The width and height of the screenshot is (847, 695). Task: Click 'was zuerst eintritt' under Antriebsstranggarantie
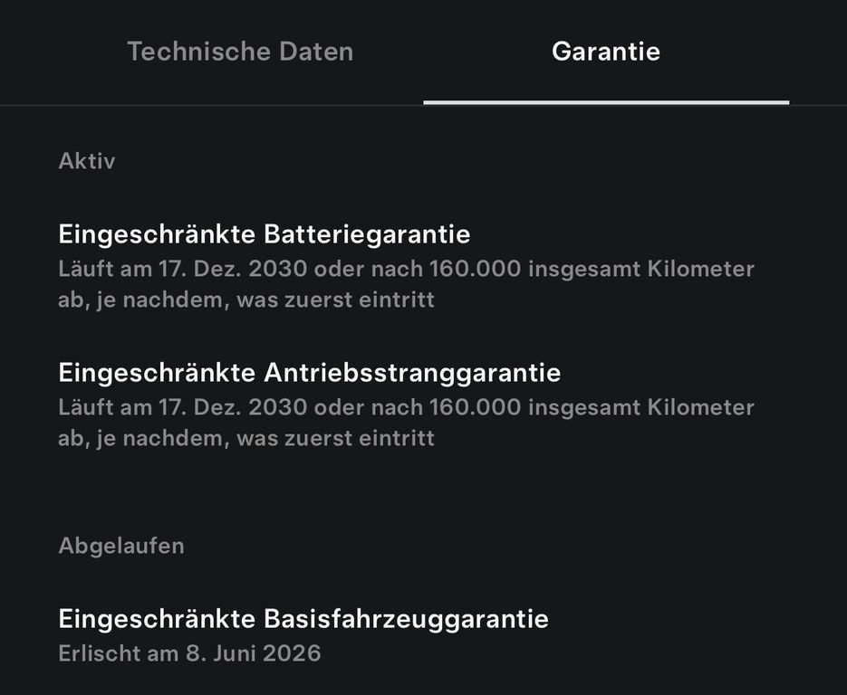pyautogui.click(x=335, y=439)
